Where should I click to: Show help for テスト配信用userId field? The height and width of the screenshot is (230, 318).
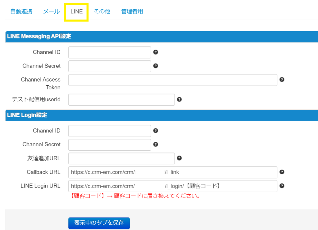coord(179,100)
